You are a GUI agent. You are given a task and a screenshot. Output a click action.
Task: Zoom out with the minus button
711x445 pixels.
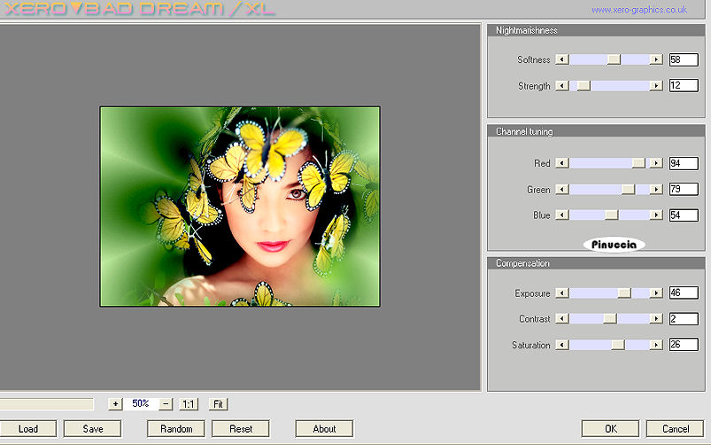point(166,403)
